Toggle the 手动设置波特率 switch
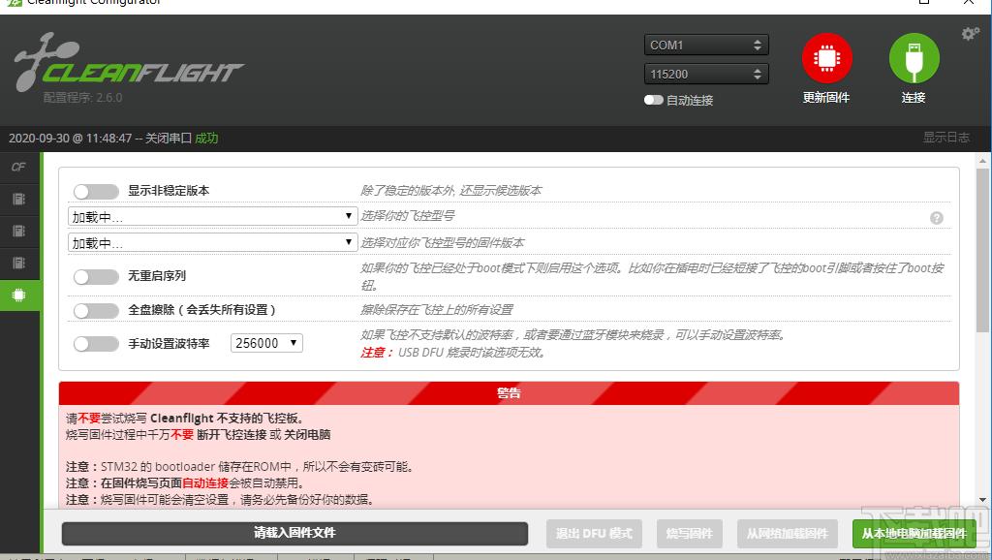The width and height of the screenshot is (992, 560). click(x=96, y=344)
